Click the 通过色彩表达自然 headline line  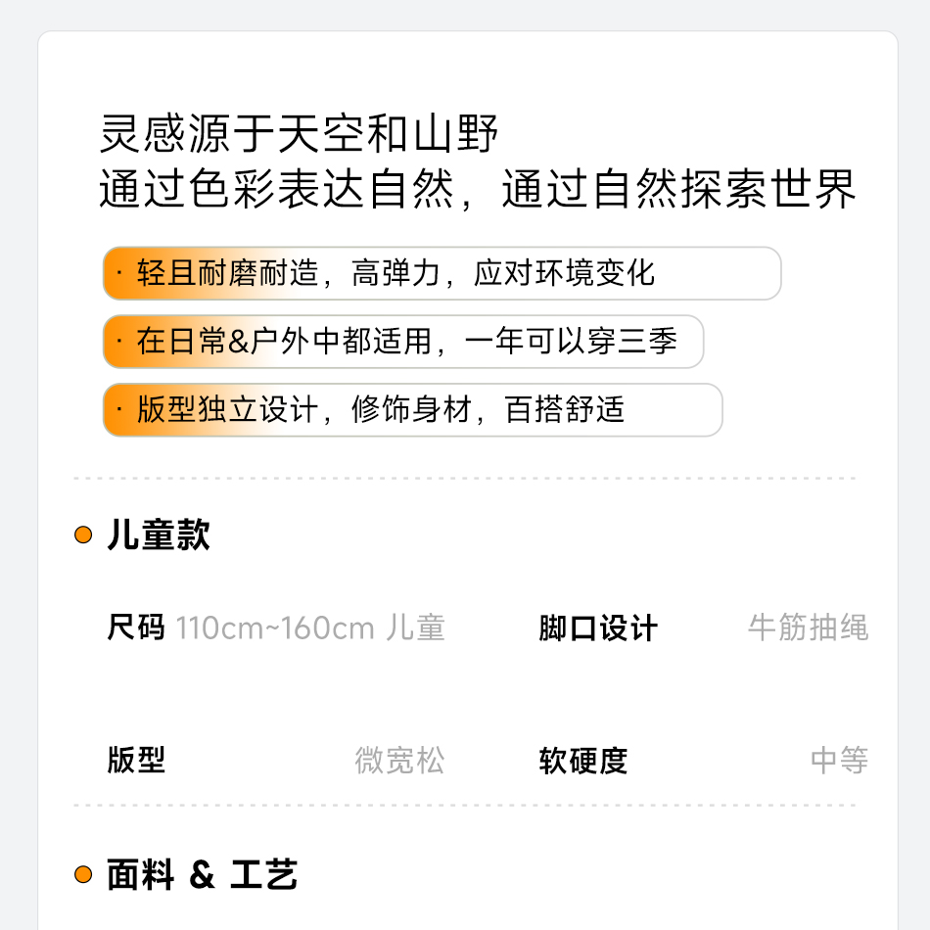(x=478, y=189)
